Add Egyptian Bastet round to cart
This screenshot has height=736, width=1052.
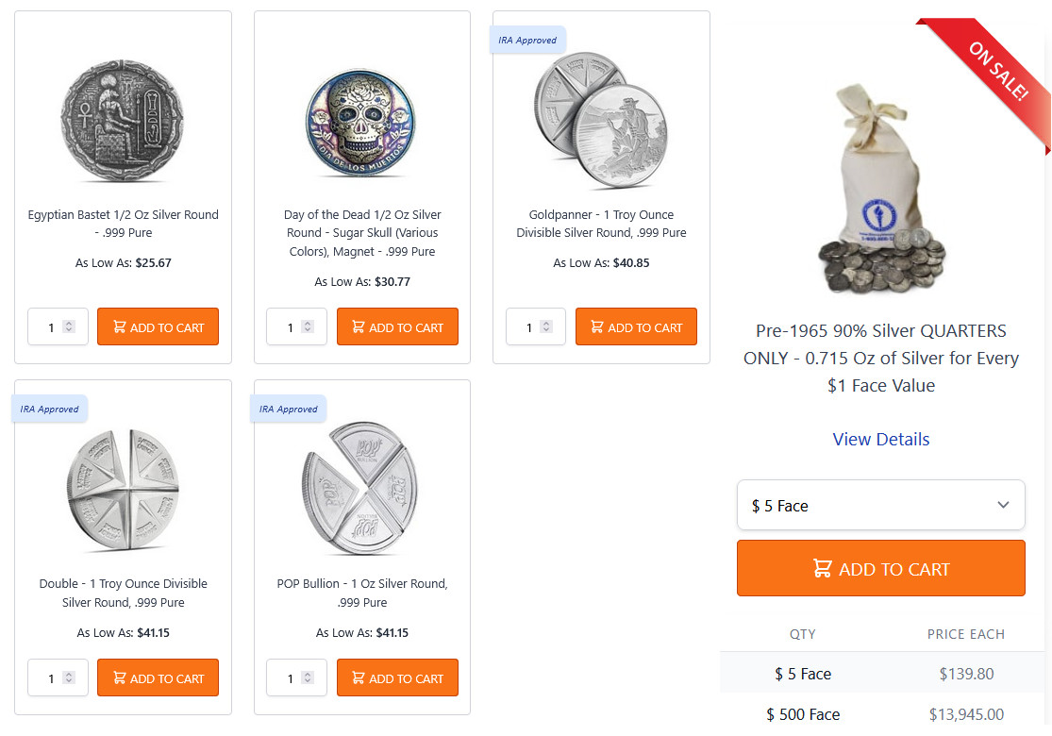tap(158, 327)
